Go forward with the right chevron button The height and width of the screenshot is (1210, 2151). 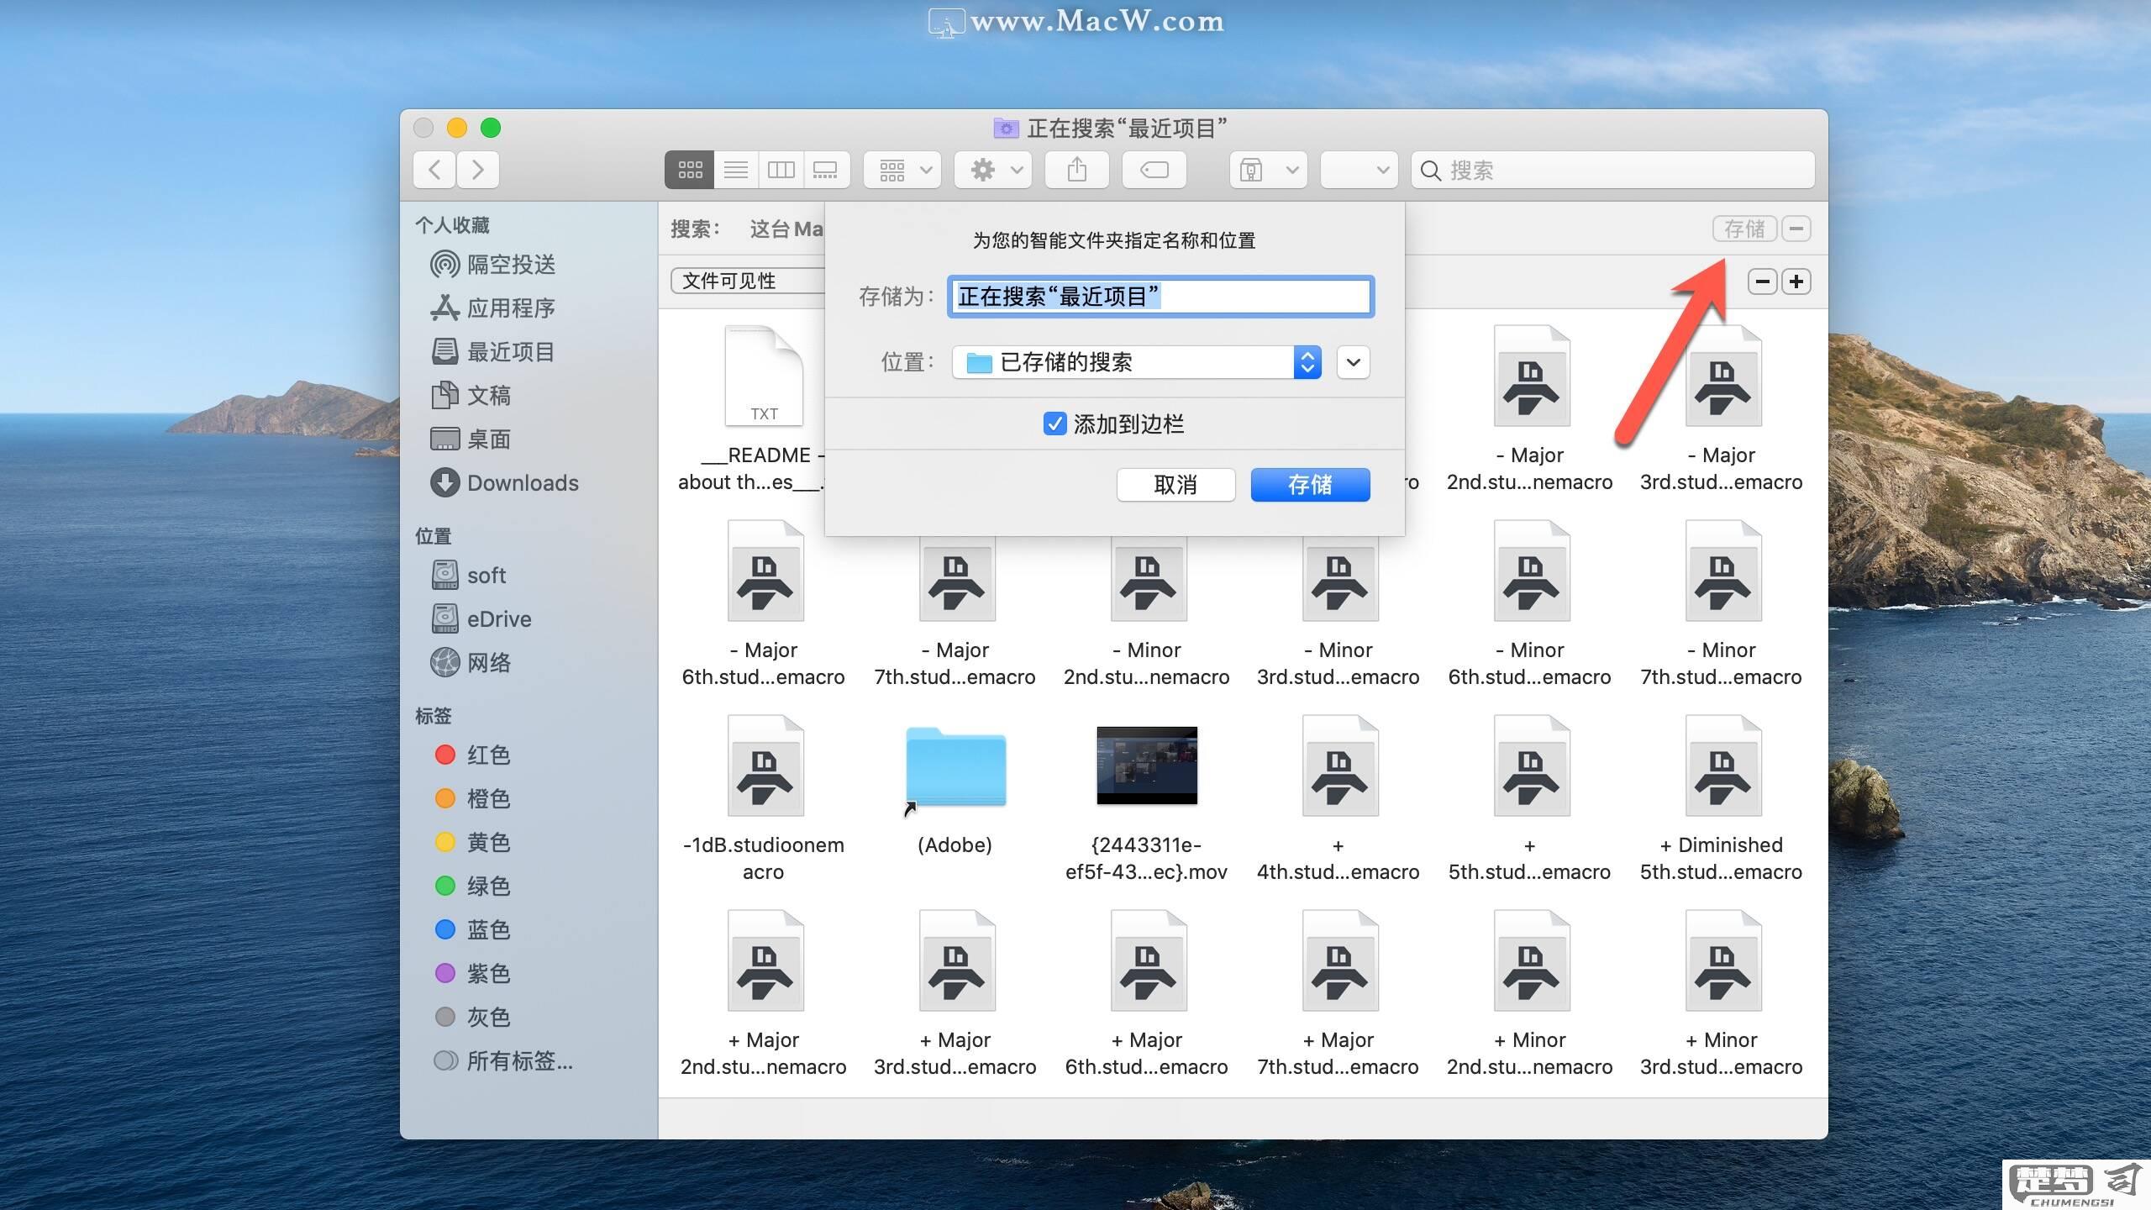pos(478,170)
